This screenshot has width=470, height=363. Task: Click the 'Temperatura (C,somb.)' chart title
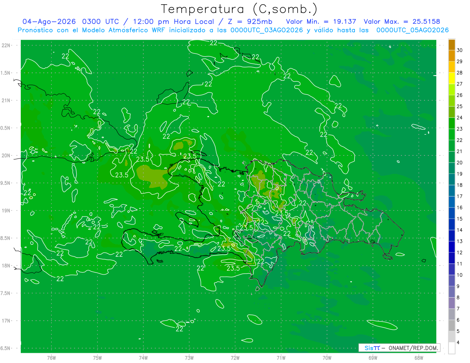click(x=239, y=9)
